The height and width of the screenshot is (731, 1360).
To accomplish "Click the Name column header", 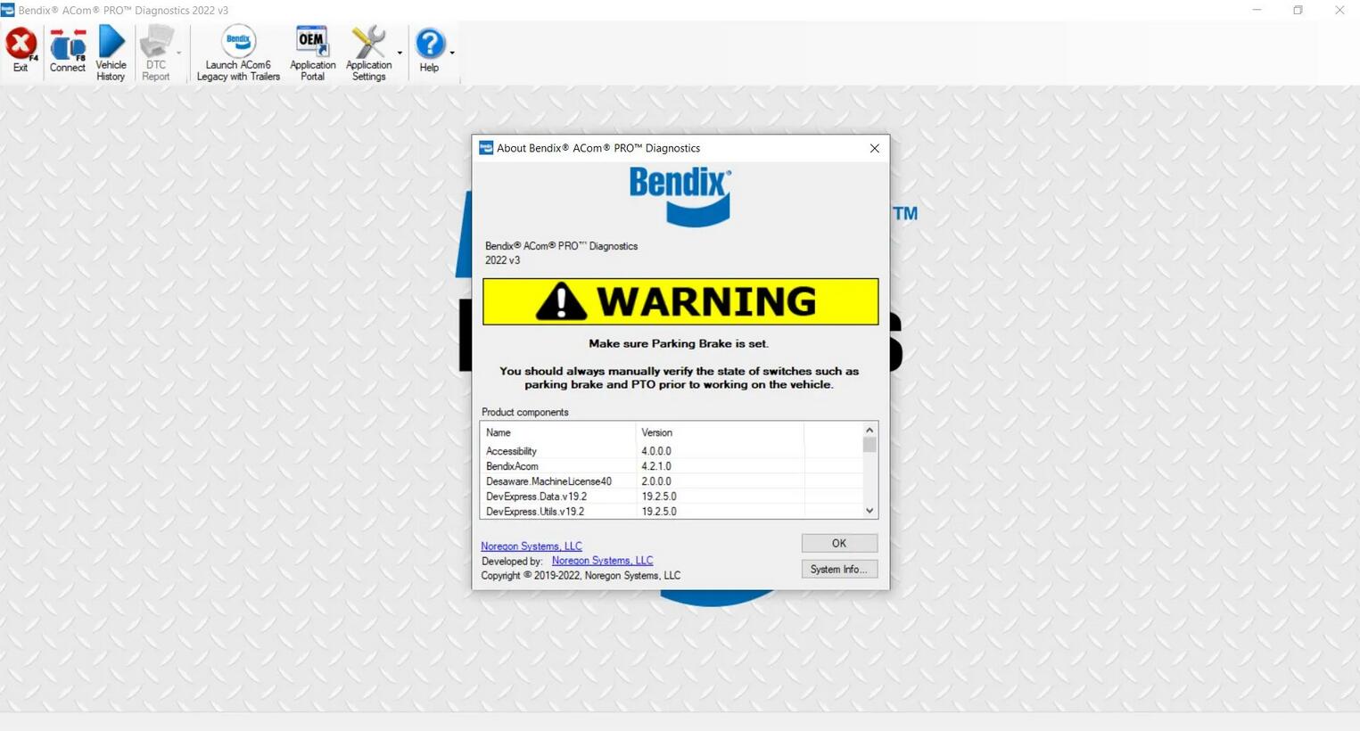I will (558, 432).
